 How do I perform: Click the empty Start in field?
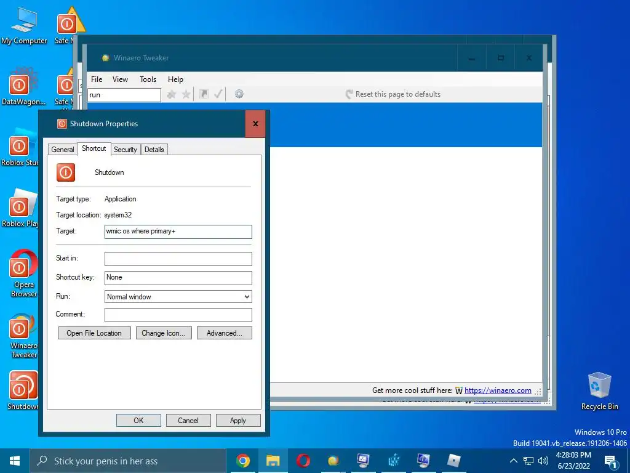[x=178, y=259]
